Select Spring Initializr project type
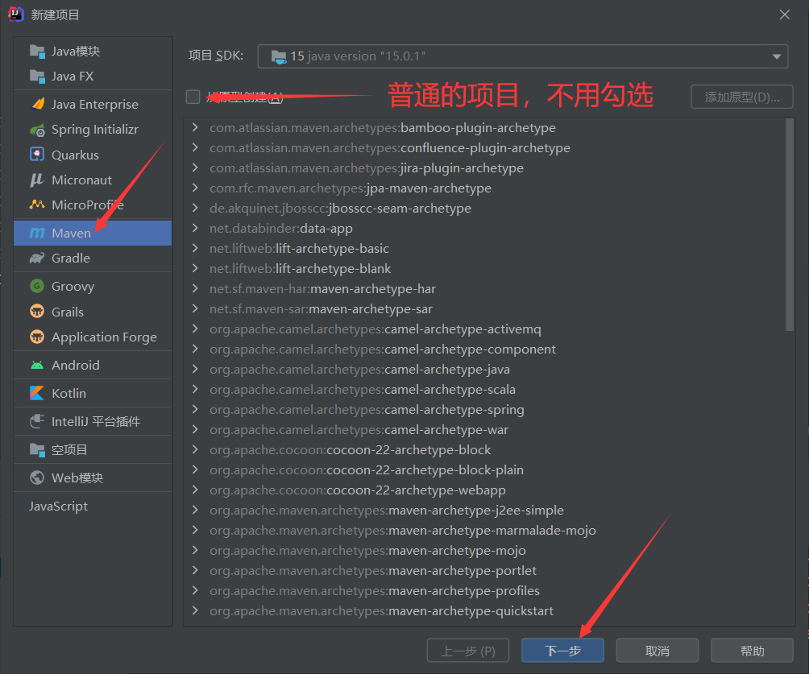809x674 pixels. point(93,130)
